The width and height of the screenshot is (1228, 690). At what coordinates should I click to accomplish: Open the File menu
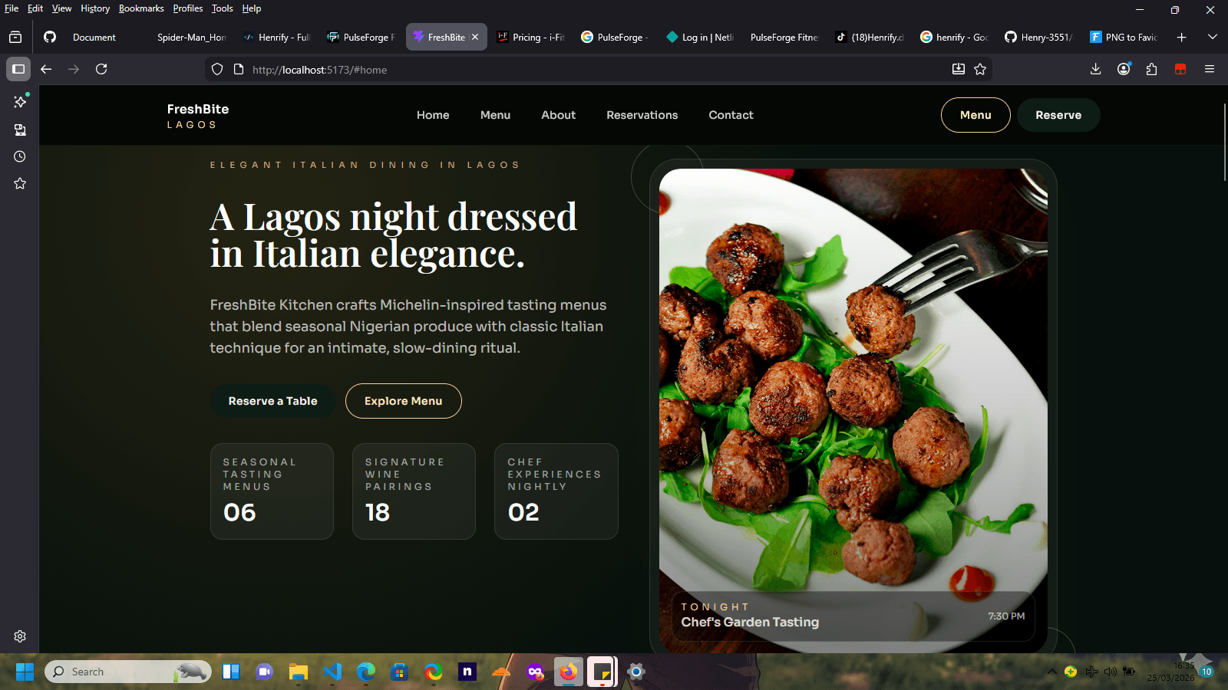pos(12,8)
